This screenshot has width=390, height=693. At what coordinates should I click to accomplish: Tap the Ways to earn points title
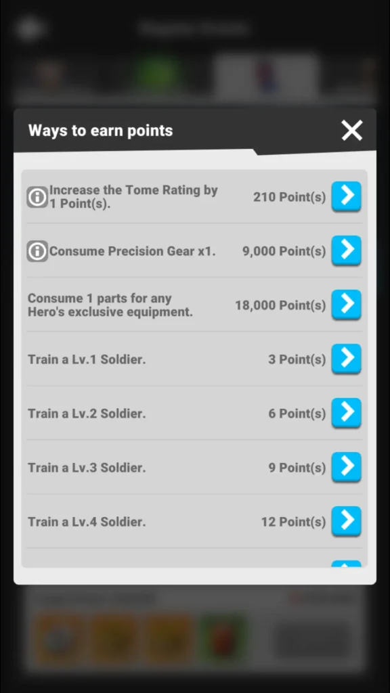coord(100,131)
